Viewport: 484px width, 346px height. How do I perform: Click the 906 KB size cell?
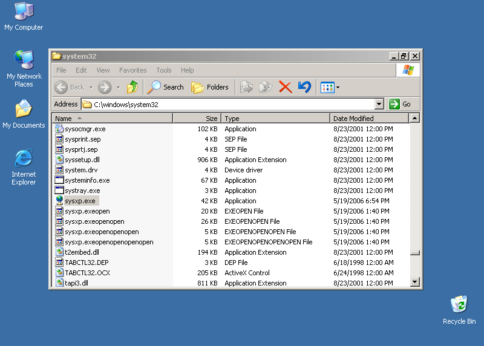click(208, 160)
